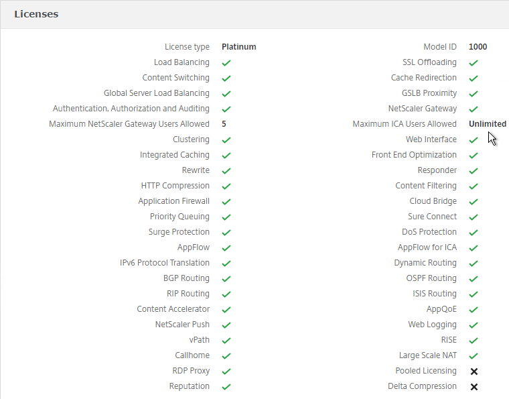Screen dimensions: 509x399
Task: Click the Reputation checkmark icon
Action: [226, 387]
